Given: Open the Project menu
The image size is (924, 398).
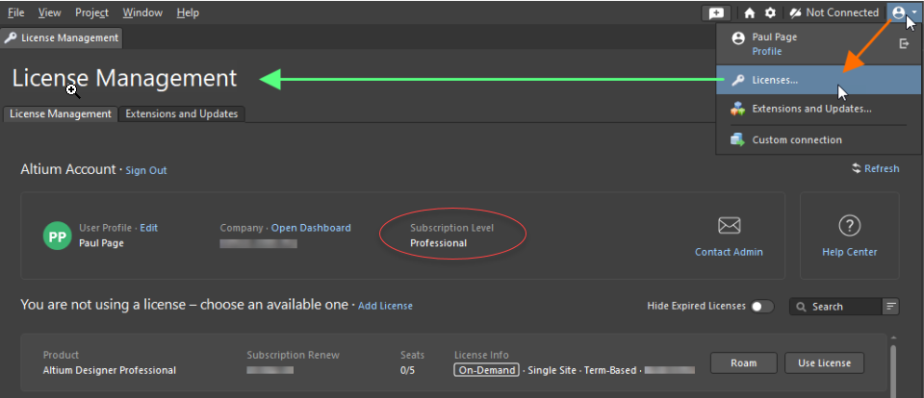Looking at the screenshot, I should 91,12.
